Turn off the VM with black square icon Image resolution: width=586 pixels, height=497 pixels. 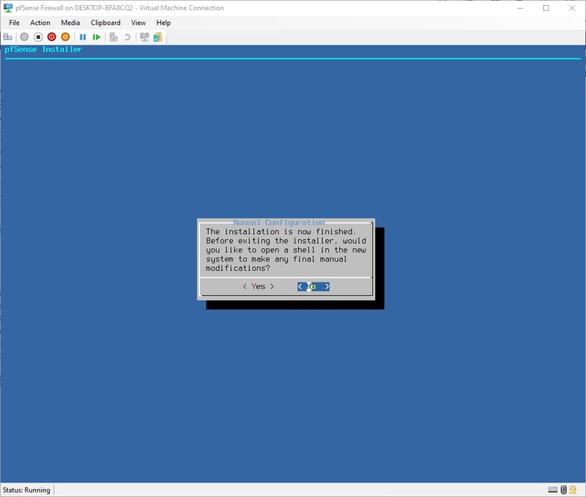(x=38, y=37)
